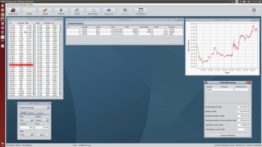This screenshot has width=262, height=147.
Task: Switch to the Cancel tab in Entry Point
Action: click(40, 113)
